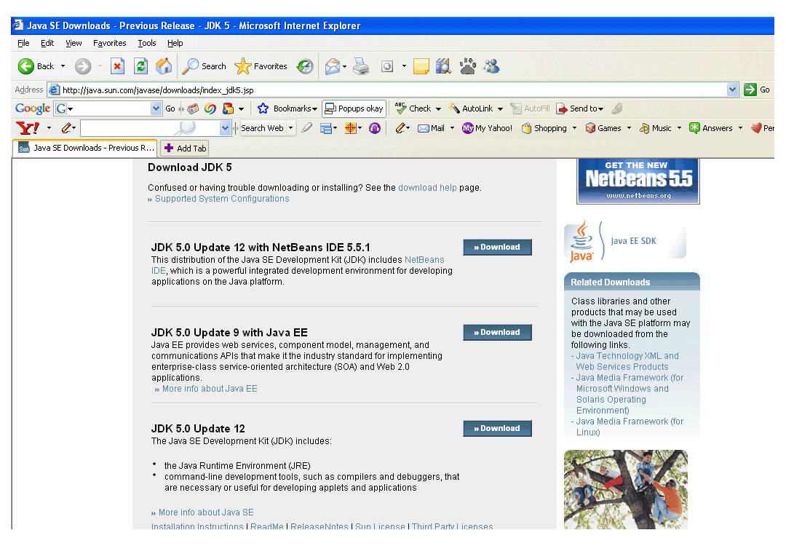Click the swirl icon on Google toolbar

tap(210, 108)
